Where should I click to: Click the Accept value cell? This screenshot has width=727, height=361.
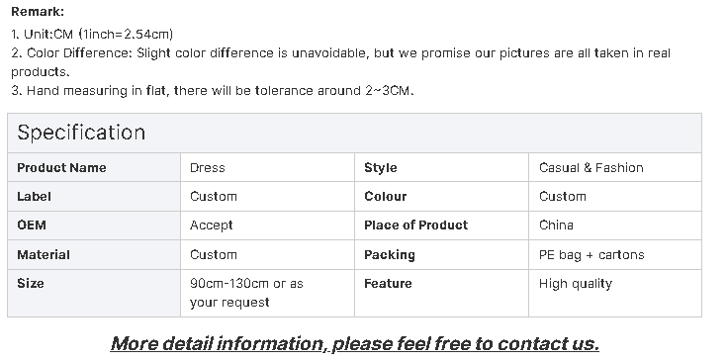click(267, 226)
